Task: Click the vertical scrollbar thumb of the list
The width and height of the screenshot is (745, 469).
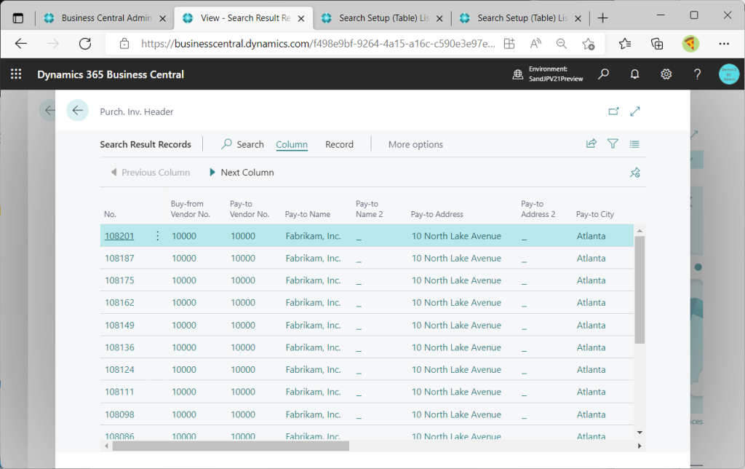Action: click(640, 290)
